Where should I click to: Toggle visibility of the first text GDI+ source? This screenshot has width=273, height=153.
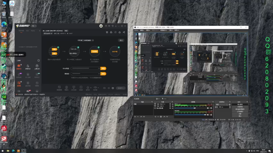(170, 104)
